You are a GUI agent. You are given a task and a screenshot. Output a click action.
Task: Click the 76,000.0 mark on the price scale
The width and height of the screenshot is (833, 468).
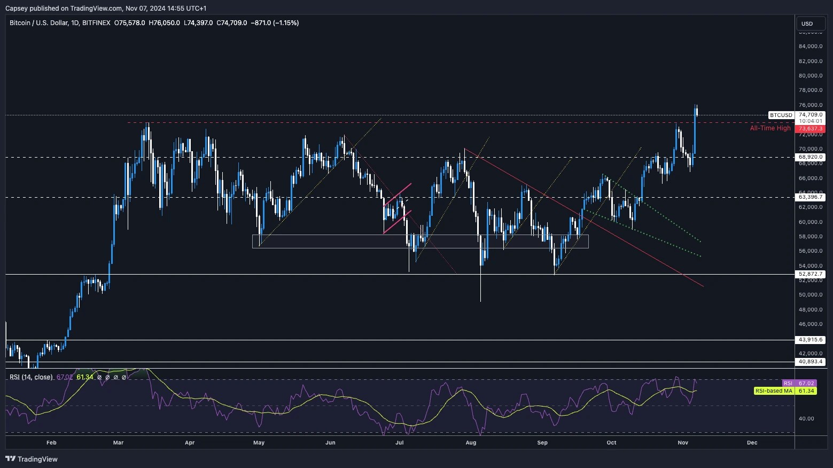pos(811,105)
